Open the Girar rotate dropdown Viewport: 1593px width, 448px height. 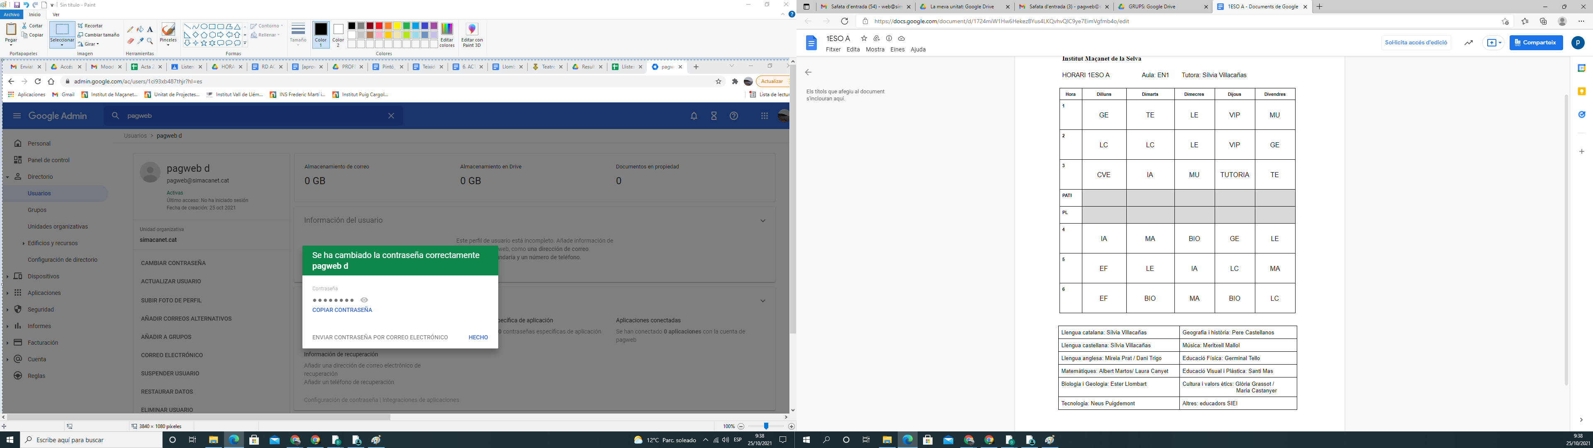(x=90, y=44)
